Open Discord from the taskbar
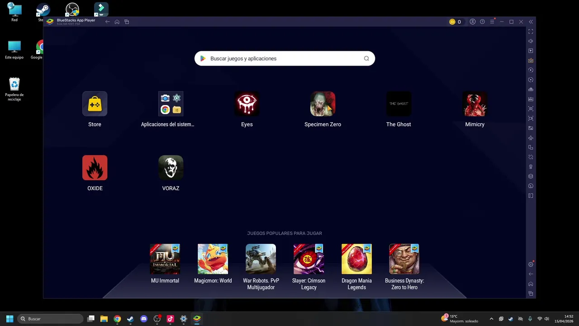 (x=144, y=319)
